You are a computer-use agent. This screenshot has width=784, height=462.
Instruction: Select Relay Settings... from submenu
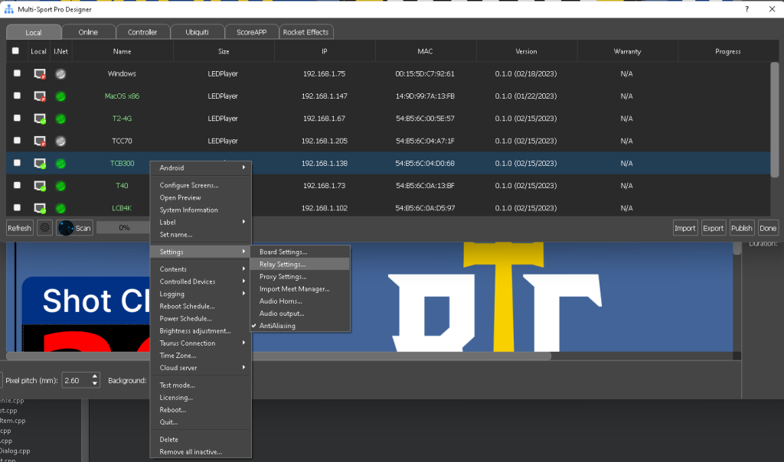(x=300, y=264)
